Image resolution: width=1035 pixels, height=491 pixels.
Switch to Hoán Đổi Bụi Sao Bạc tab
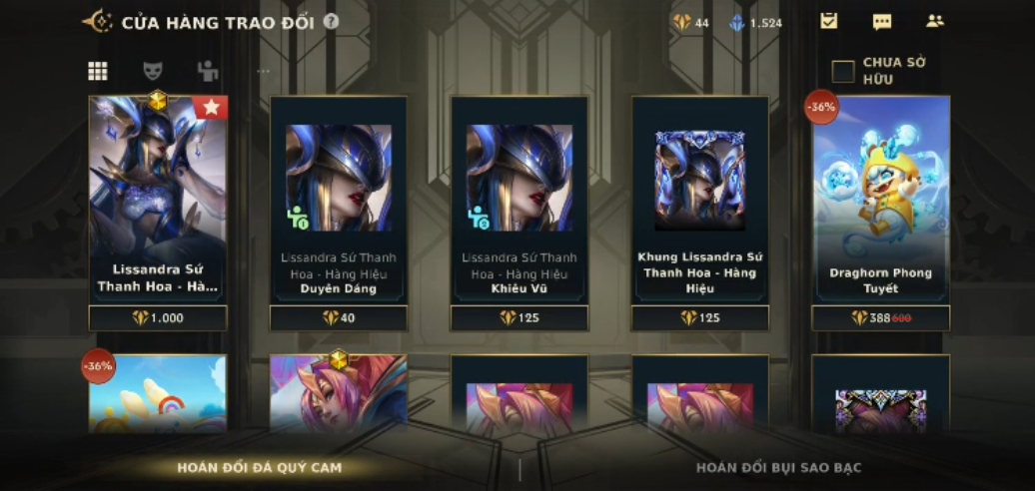(779, 468)
